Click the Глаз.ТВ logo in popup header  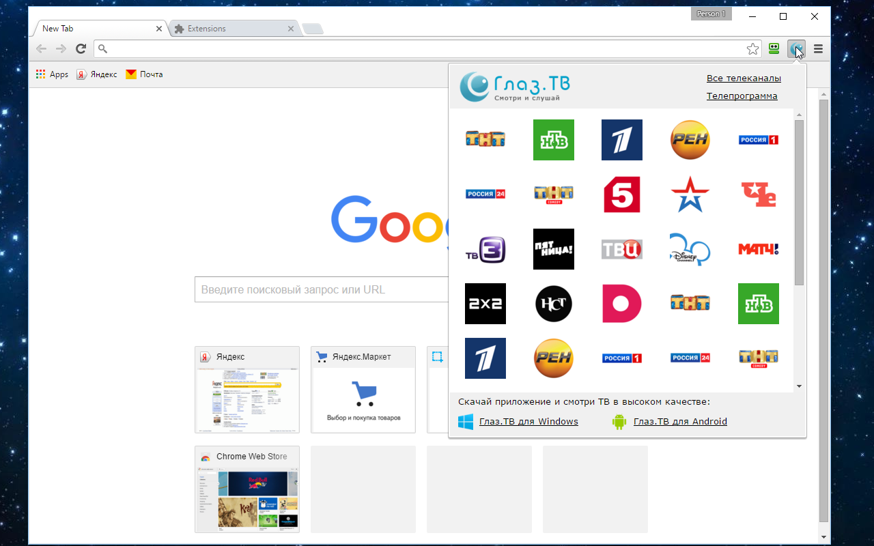click(515, 87)
